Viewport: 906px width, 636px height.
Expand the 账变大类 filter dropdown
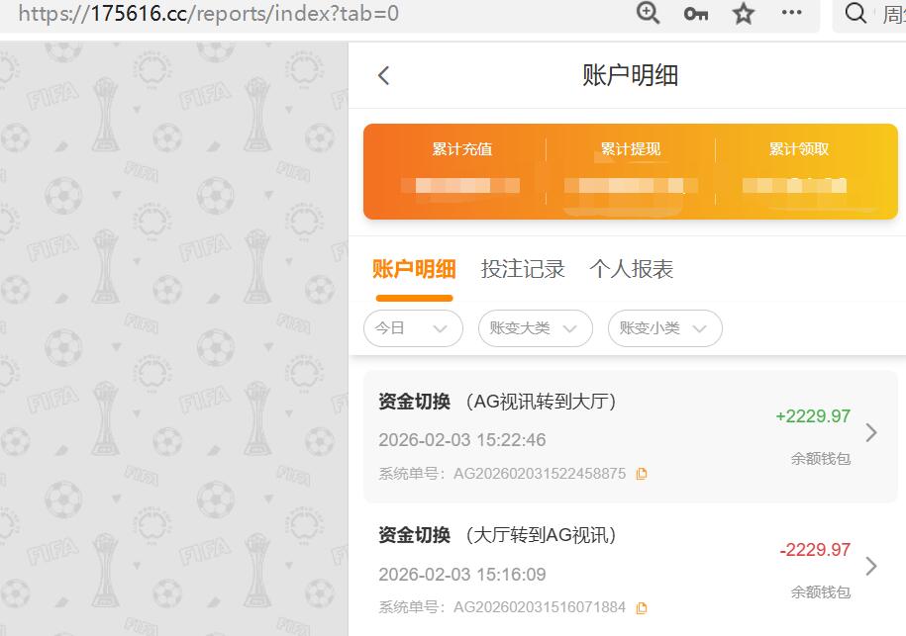(535, 328)
